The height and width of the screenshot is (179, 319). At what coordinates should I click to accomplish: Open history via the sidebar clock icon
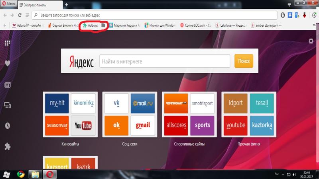pos(8,126)
